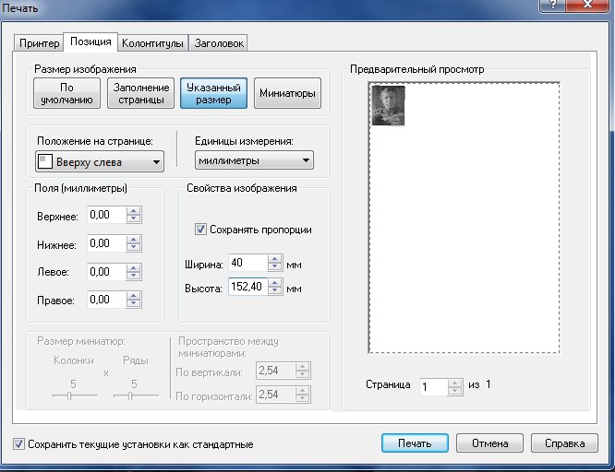Open Справка help button

click(x=564, y=443)
